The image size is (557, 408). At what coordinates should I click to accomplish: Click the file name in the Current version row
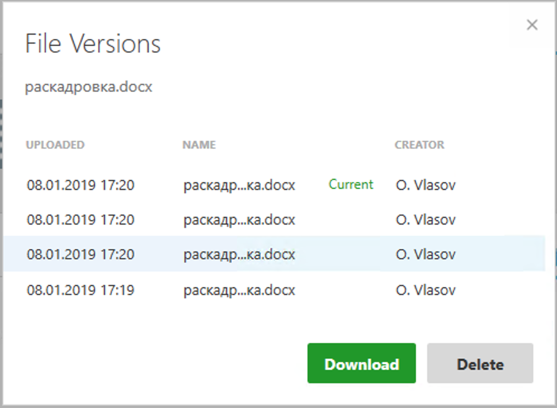239,185
